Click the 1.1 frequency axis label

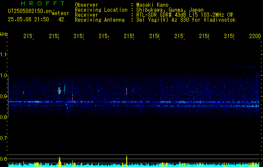tap(3, 54)
